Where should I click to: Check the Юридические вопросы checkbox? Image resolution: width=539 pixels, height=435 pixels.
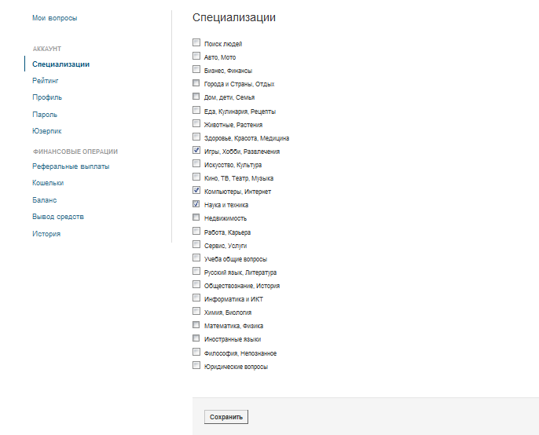196,366
